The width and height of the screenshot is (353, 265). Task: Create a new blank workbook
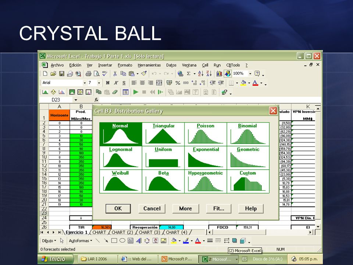[45, 74]
